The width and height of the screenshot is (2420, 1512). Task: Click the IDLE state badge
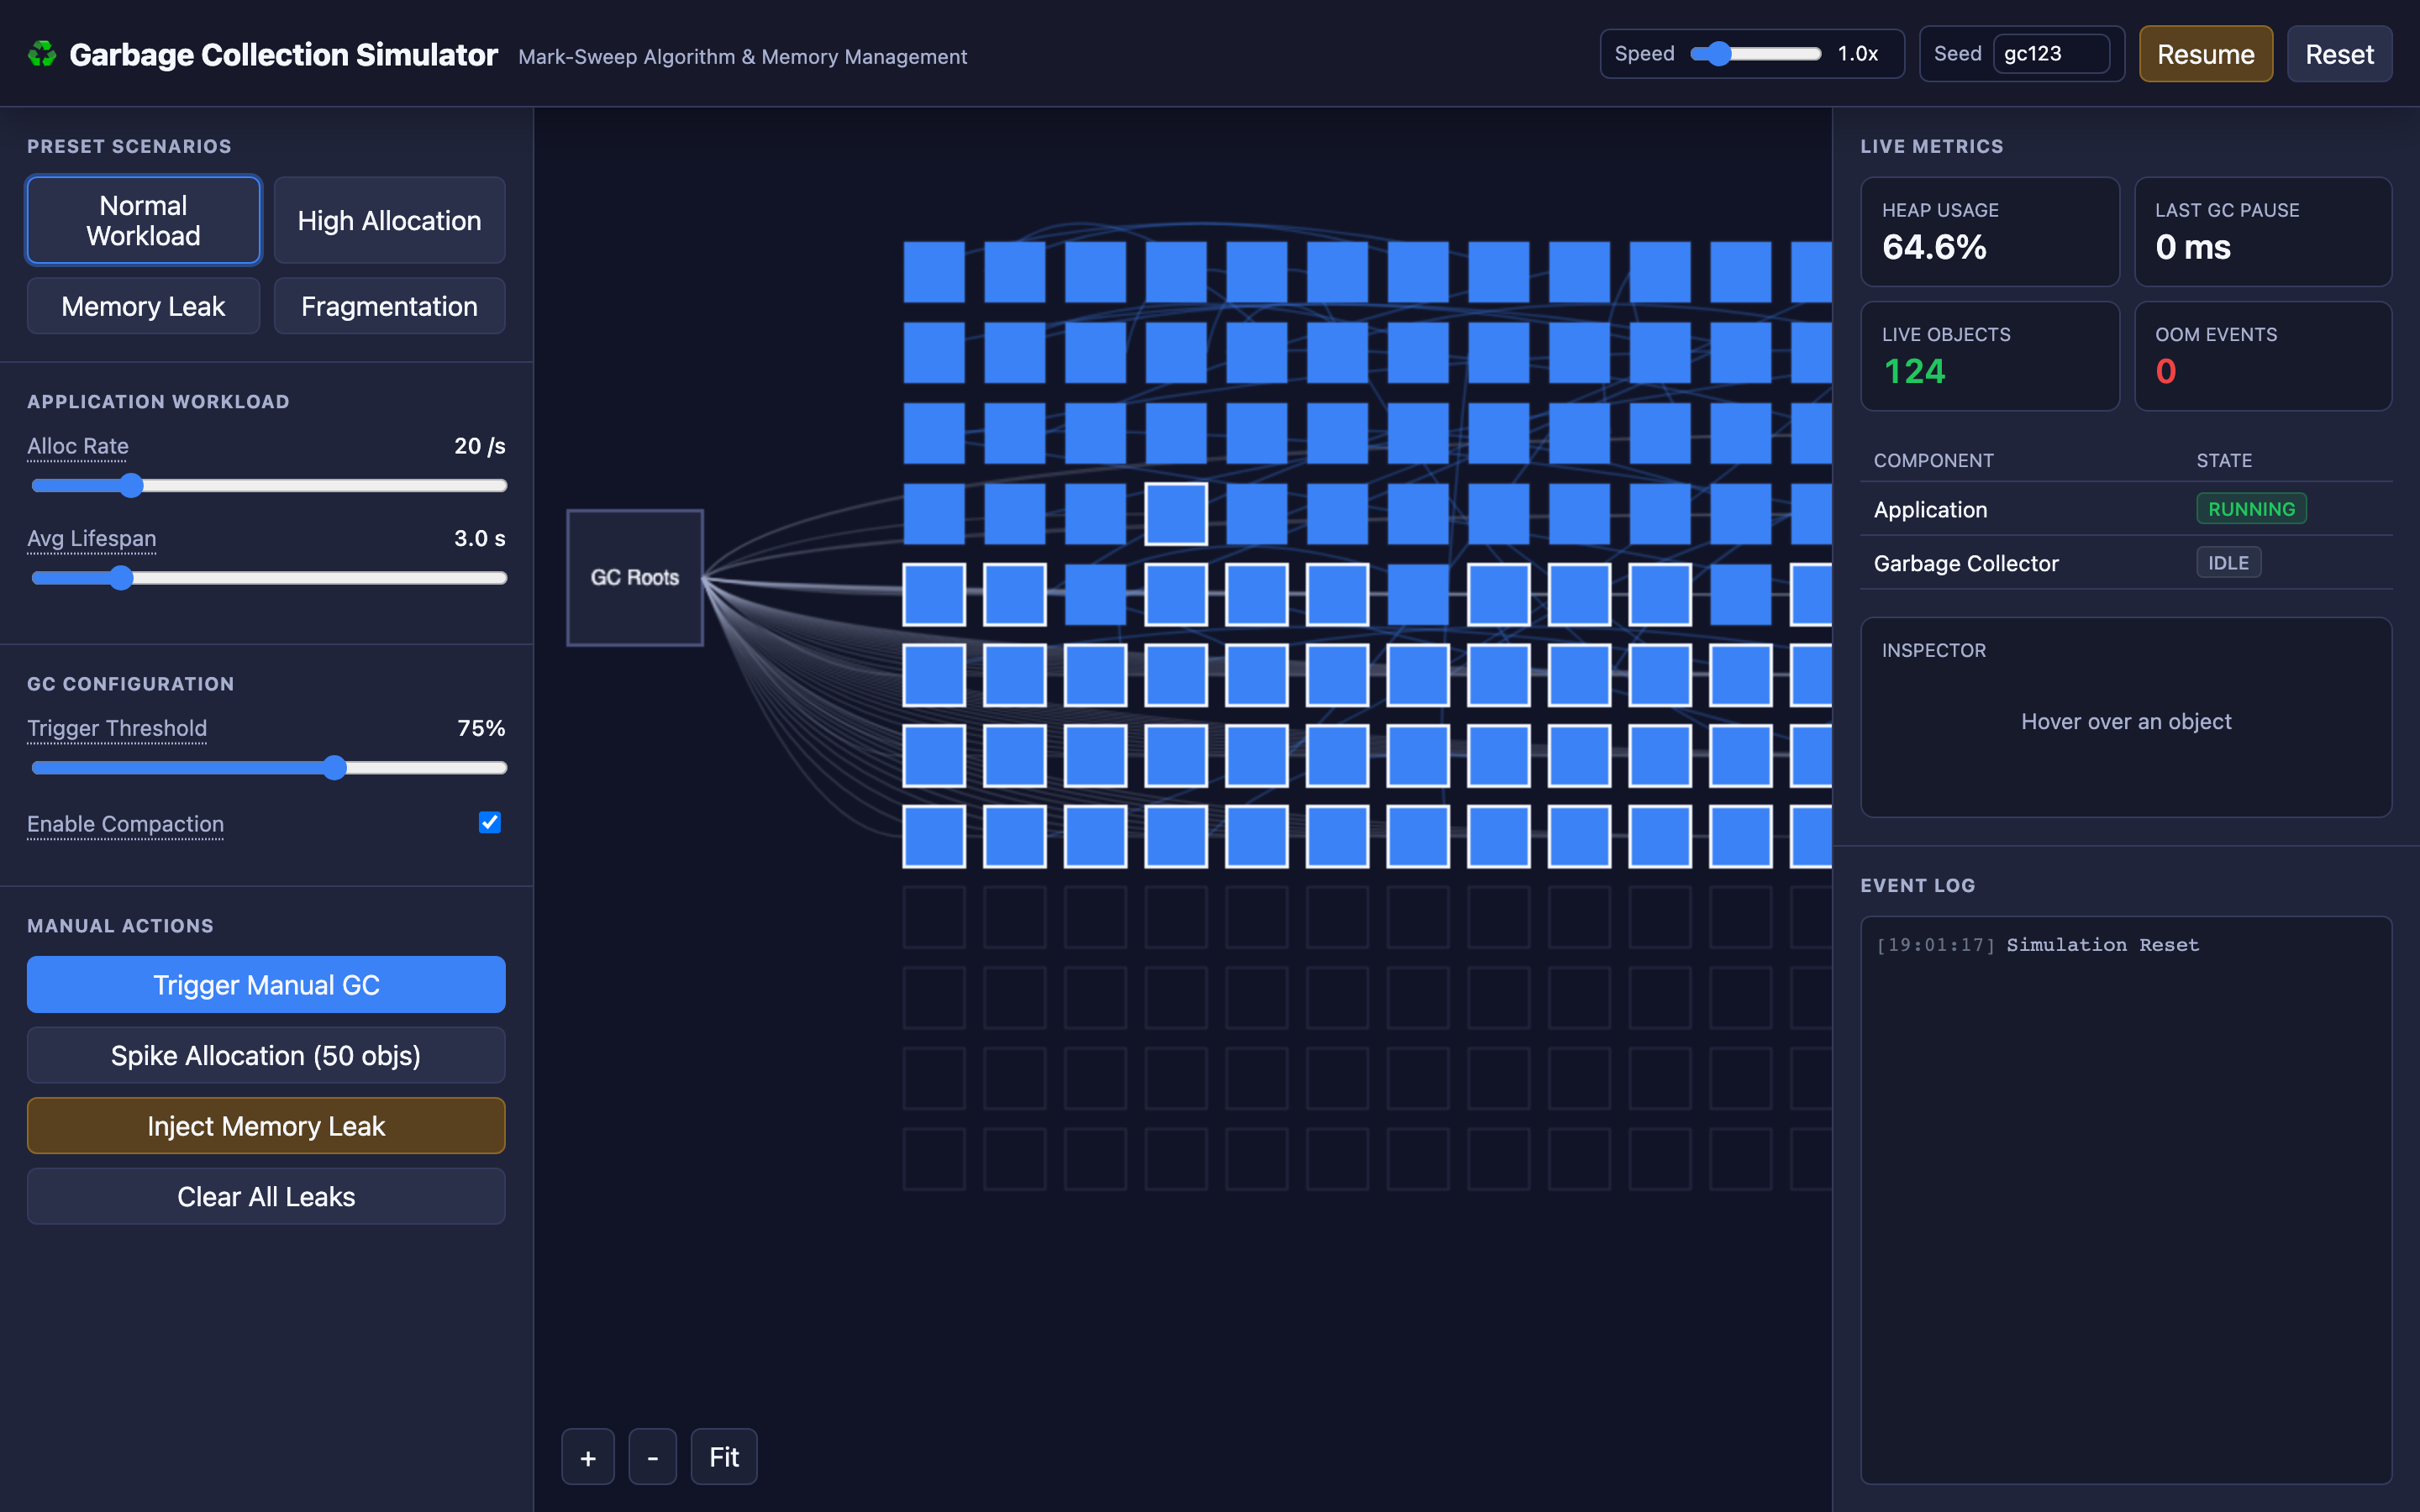[x=2228, y=563]
